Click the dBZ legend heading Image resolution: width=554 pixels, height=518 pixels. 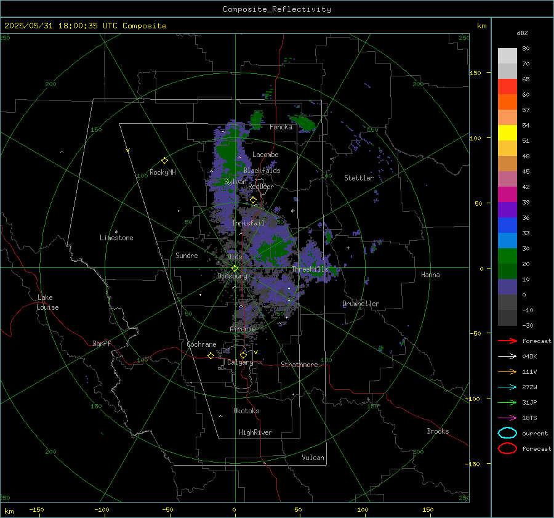(x=522, y=33)
